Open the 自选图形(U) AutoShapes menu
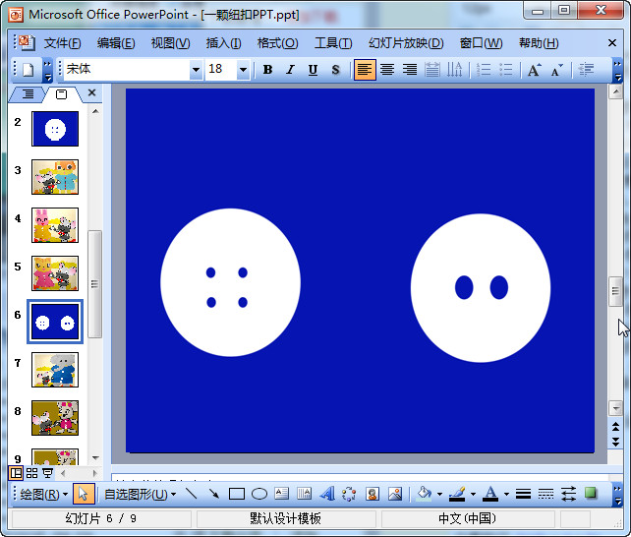The image size is (631, 537). [140, 494]
